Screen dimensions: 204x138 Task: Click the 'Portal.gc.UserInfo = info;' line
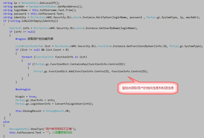[35, 100]
